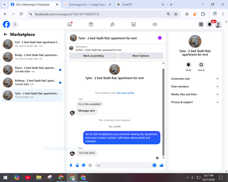Click Mark as pending button
The height and width of the screenshot is (182, 228).
point(93,56)
